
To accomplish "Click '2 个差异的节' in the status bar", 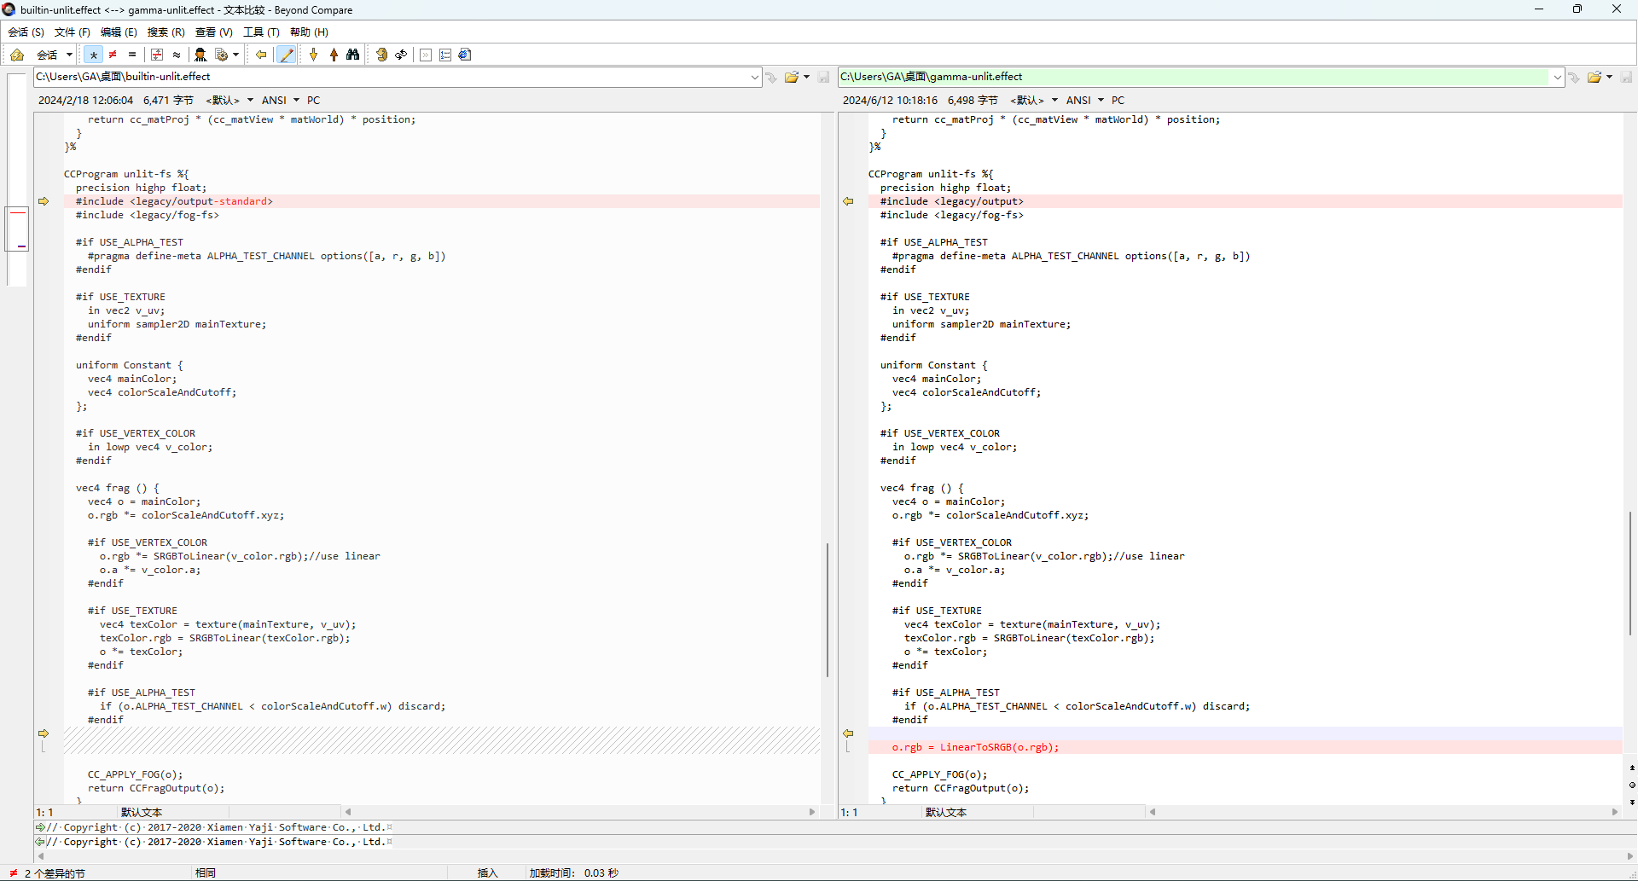I will tap(55, 873).
